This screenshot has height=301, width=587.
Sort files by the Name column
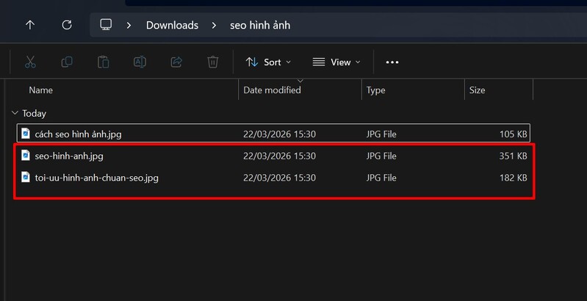coord(41,90)
